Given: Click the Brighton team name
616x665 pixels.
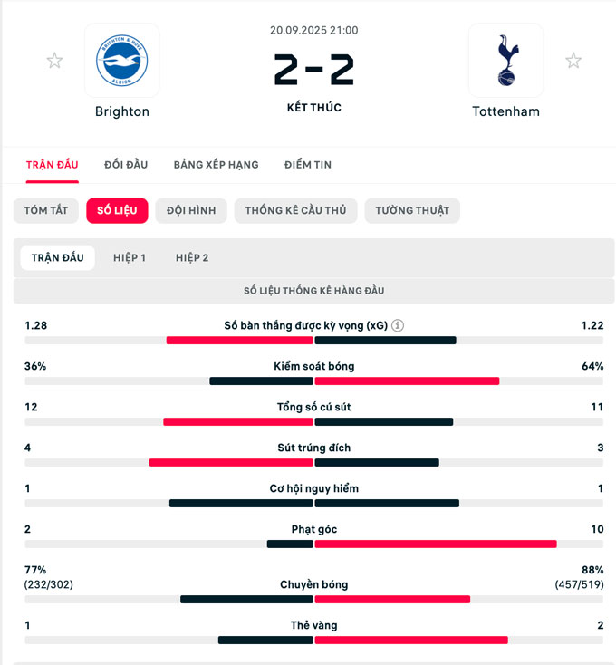Looking at the screenshot, I should click(x=121, y=112).
